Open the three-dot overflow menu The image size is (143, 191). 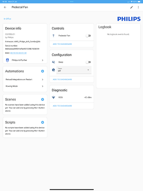[x=138, y=7]
